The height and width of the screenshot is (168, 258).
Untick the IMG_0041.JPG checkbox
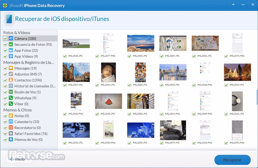click(226, 114)
